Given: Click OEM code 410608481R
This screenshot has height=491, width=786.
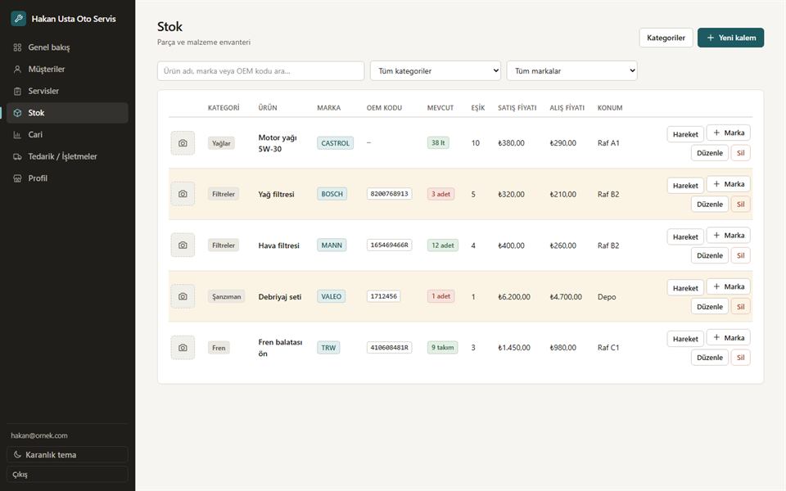Looking at the screenshot, I should click(x=389, y=347).
